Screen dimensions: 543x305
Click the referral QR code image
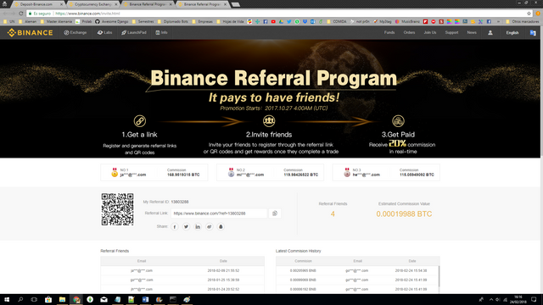pyautogui.click(x=117, y=209)
